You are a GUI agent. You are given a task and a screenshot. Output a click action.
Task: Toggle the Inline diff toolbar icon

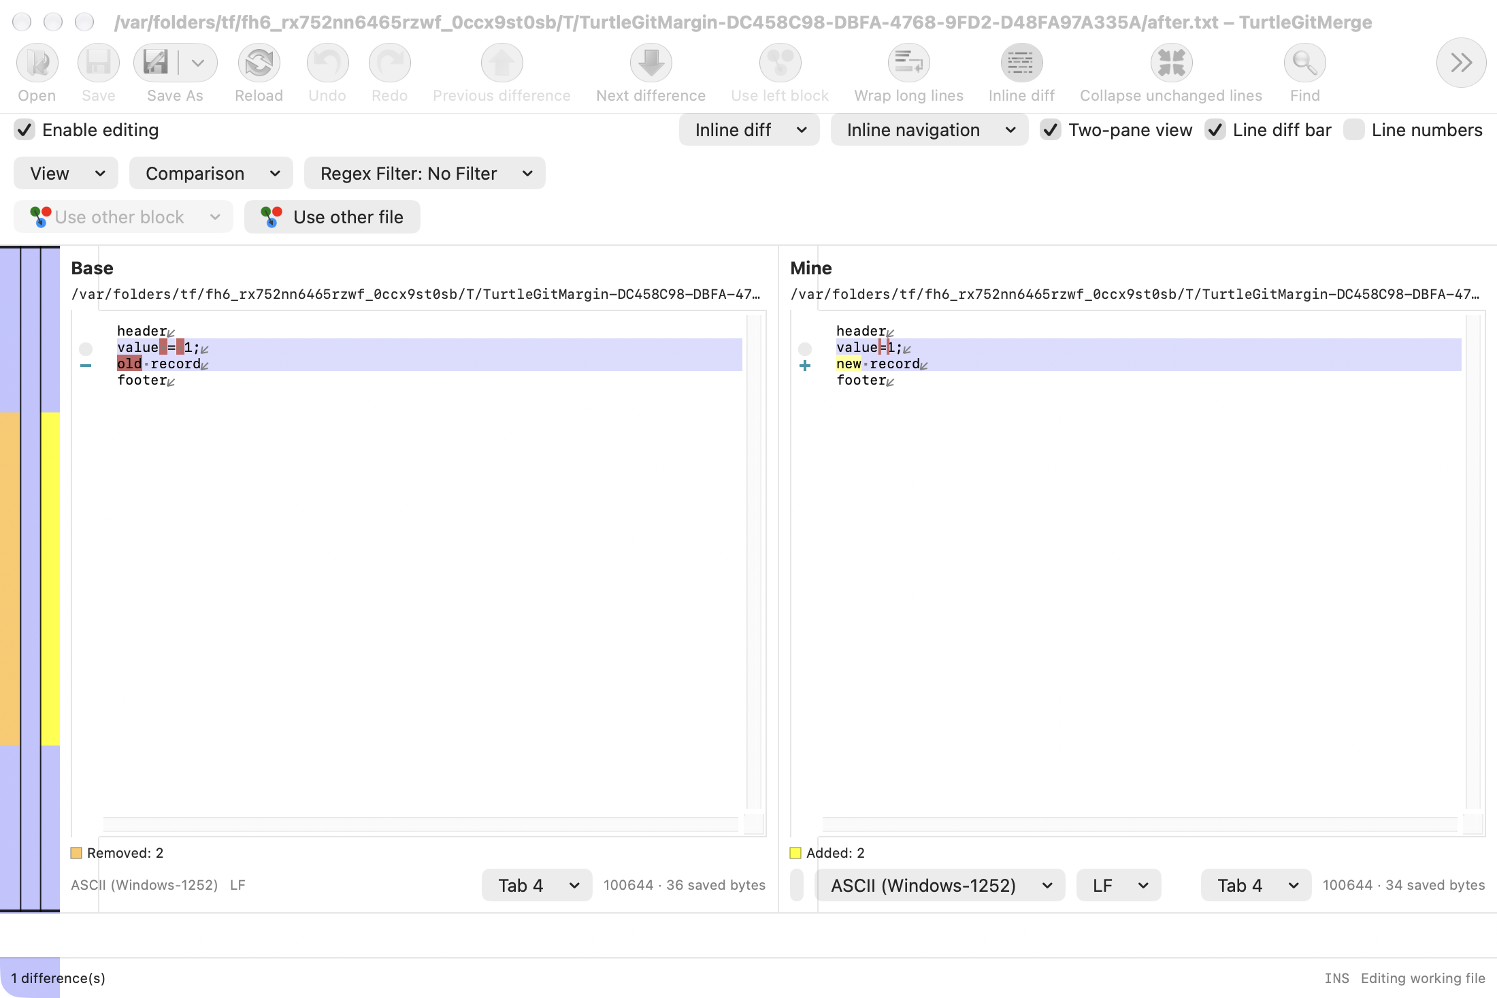1021,63
